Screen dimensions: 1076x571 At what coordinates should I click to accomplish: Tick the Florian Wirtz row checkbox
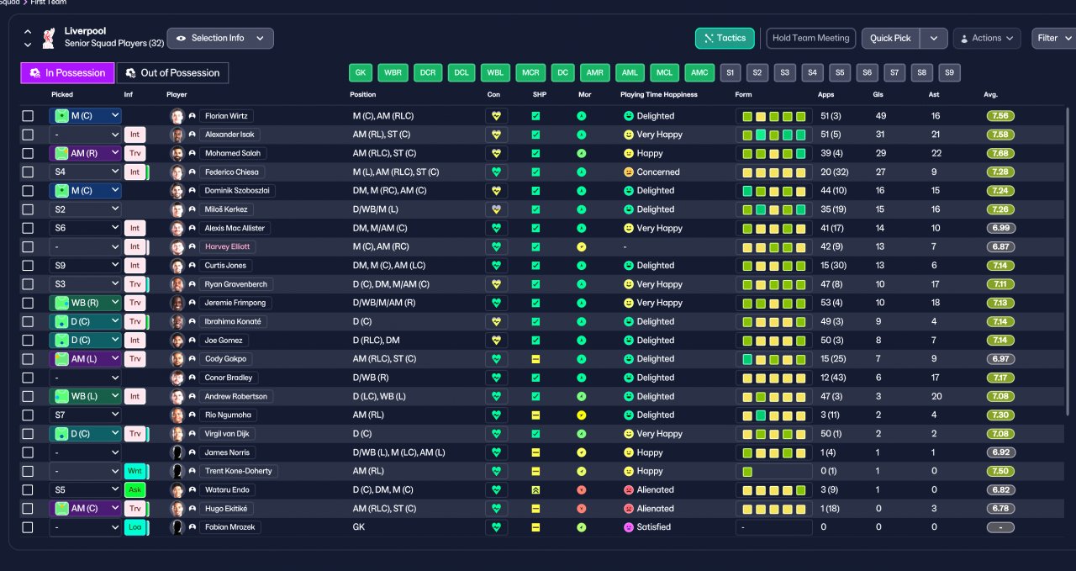pos(28,116)
